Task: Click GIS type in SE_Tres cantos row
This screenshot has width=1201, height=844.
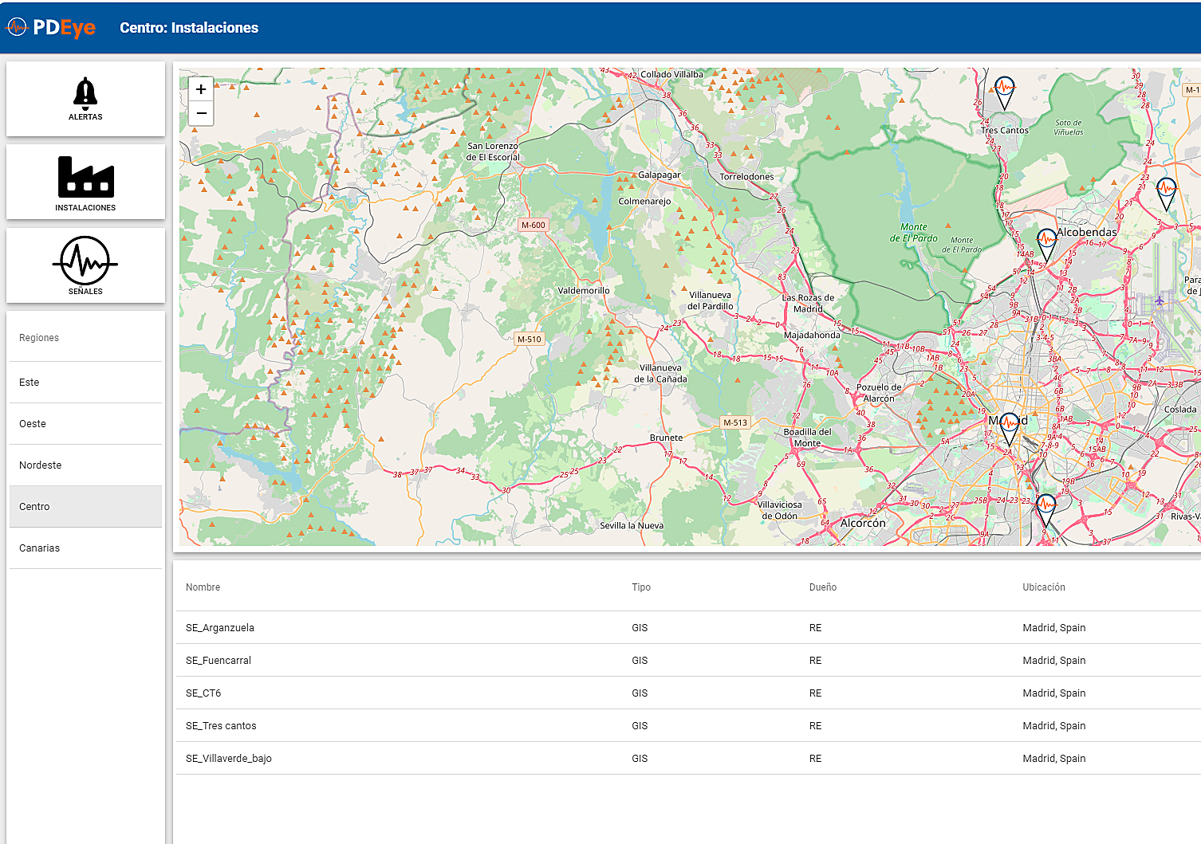Action: pyautogui.click(x=640, y=726)
